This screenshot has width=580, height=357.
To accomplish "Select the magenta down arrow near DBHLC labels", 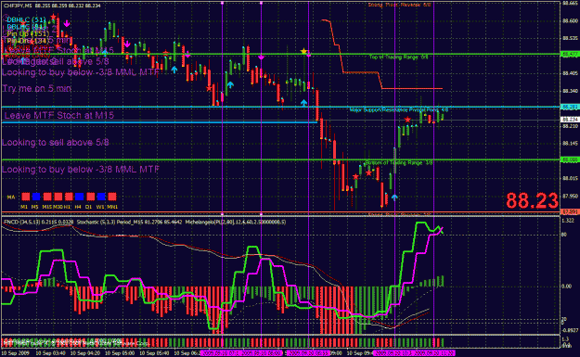I will click(x=67, y=24).
